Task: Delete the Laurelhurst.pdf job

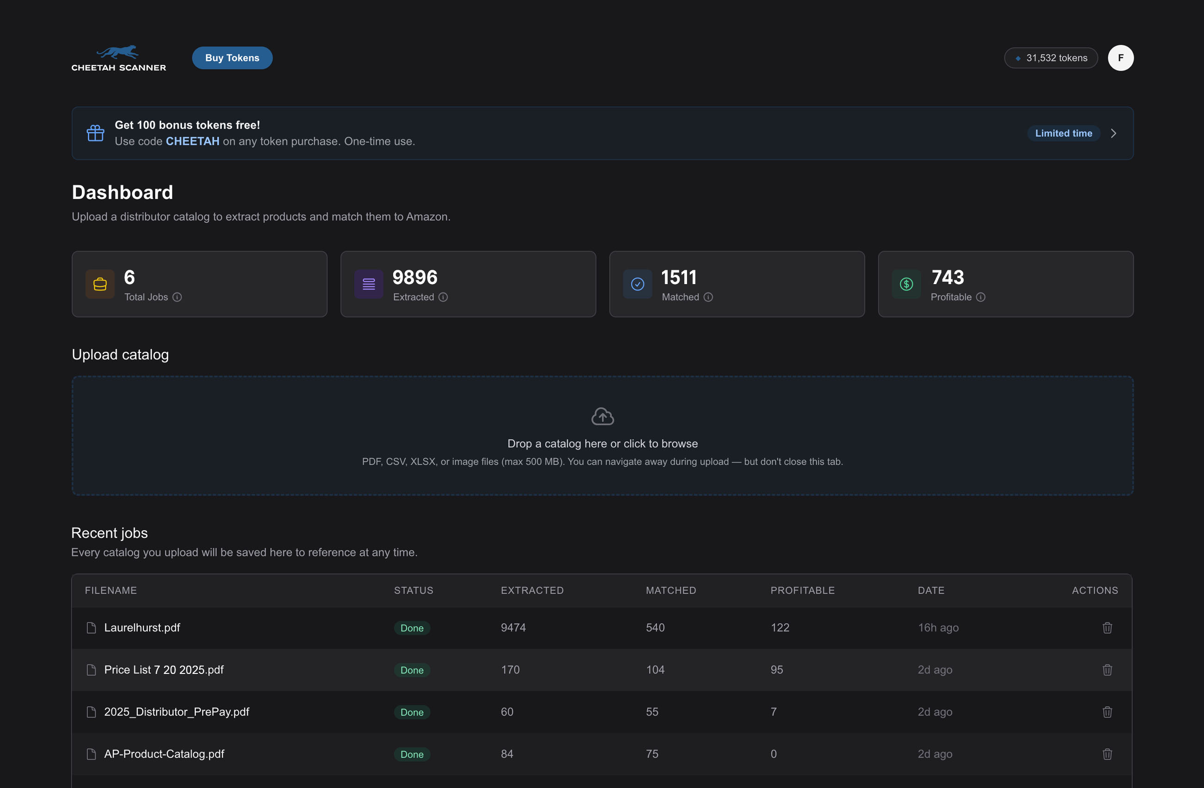Action: pos(1107,628)
